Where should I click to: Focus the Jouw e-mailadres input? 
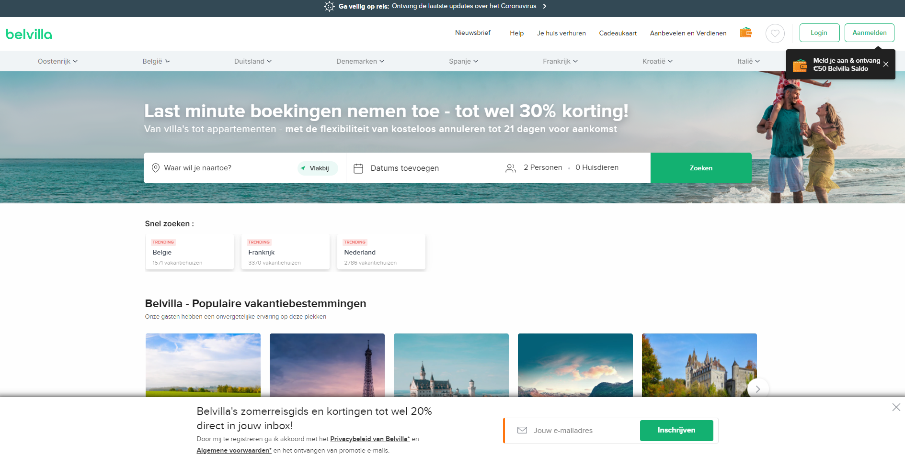click(584, 431)
